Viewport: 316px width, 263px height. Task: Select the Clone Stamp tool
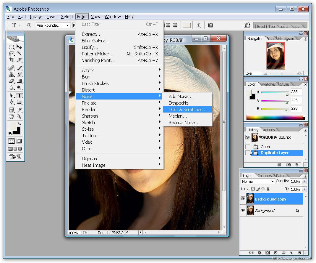pyautogui.click(x=12, y=74)
